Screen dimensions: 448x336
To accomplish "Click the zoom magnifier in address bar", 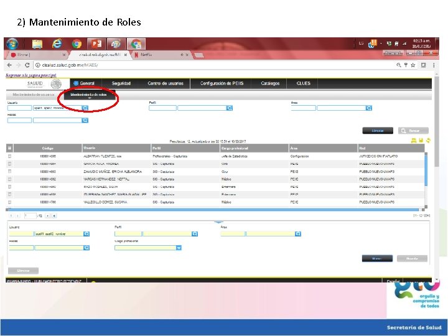I will click(399, 65).
